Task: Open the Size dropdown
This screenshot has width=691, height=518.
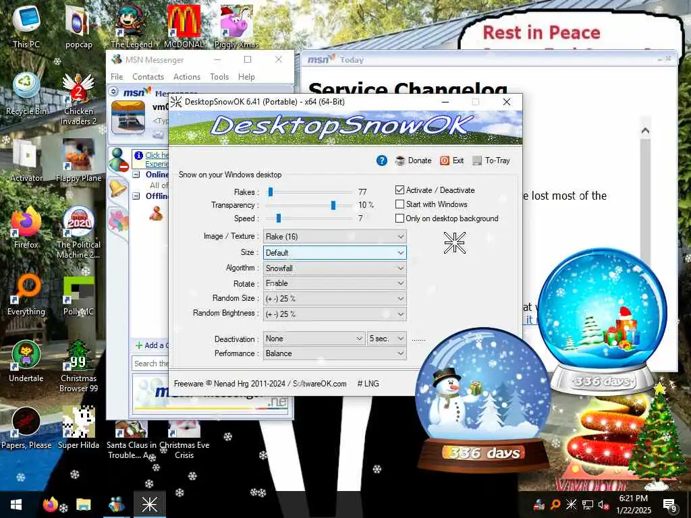Action: click(335, 252)
